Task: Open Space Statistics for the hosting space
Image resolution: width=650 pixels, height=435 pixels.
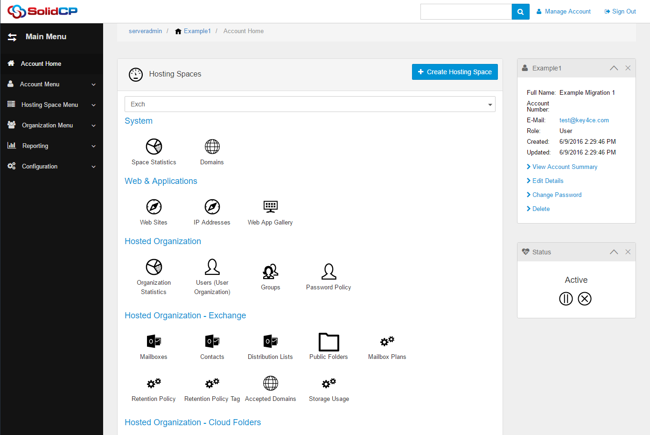Action: point(154,151)
